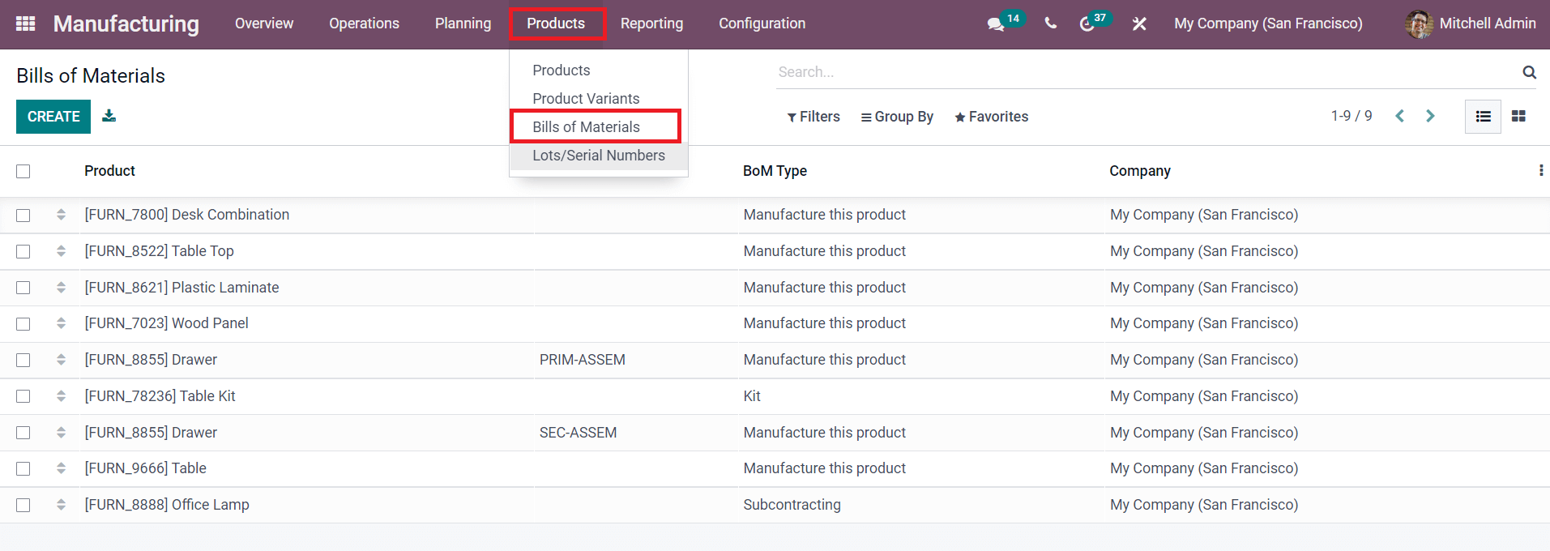
Task: Click drag handle for Drawer PRIM-ASSEM row
Action: coord(61,360)
